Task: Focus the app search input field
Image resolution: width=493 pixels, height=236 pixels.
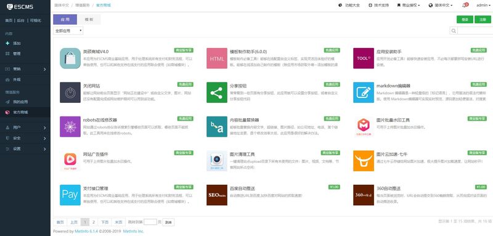Action: tap(475, 31)
